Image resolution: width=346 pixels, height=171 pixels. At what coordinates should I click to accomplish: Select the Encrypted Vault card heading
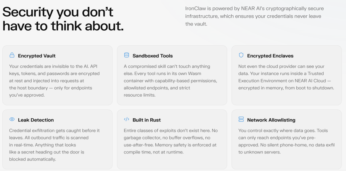click(x=37, y=56)
